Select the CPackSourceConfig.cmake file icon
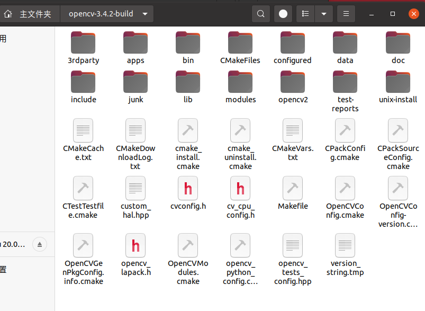 [x=398, y=130]
